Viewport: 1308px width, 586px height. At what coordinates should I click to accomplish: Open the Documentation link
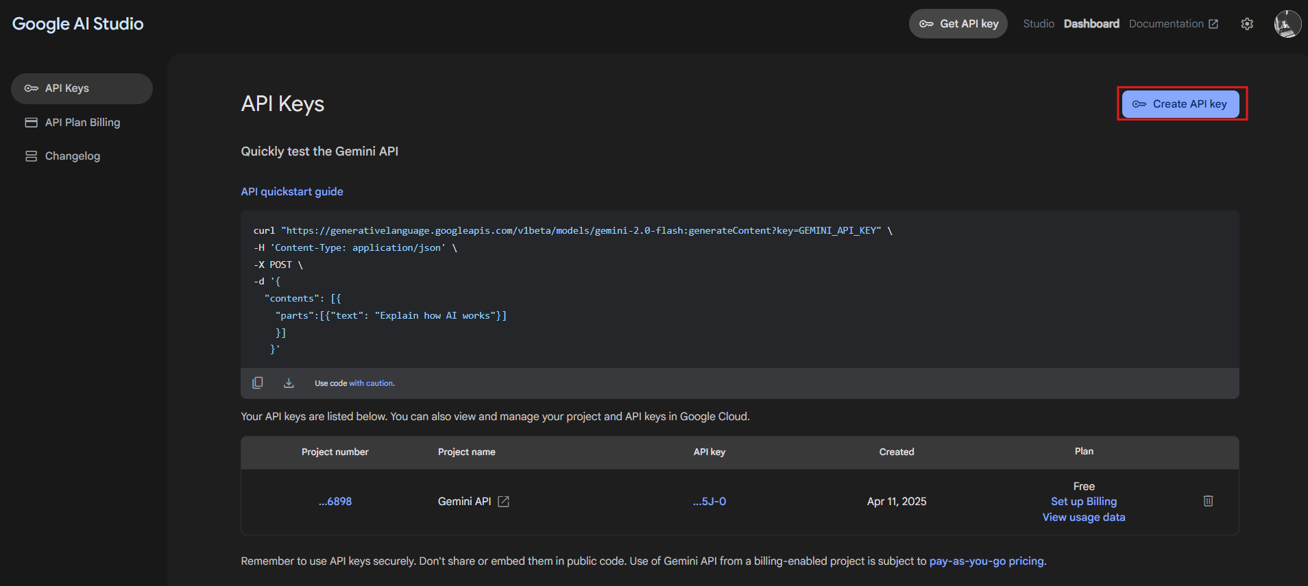[1174, 23]
